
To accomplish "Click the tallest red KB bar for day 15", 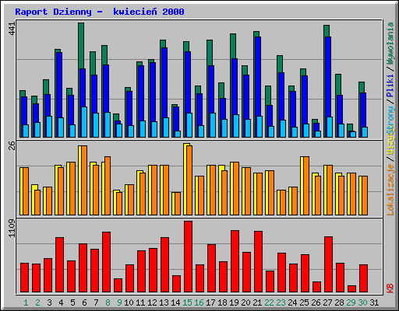I will 189,257.
